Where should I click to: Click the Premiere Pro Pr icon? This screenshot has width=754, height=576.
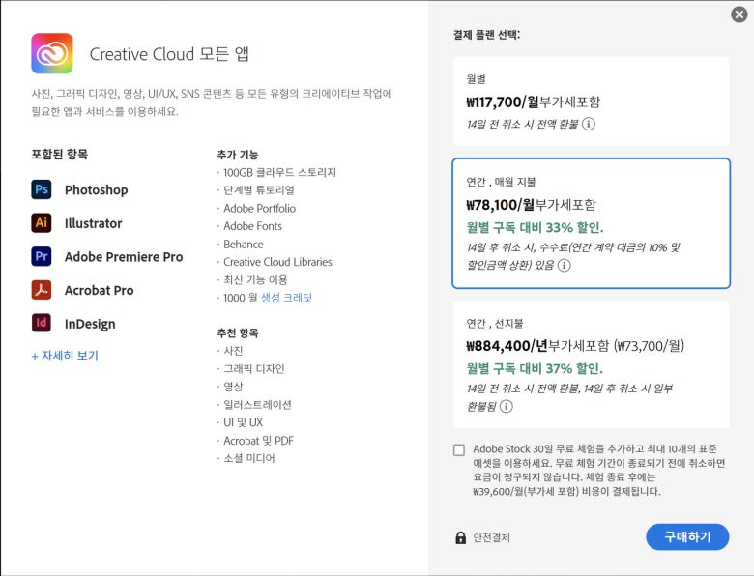pos(42,256)
